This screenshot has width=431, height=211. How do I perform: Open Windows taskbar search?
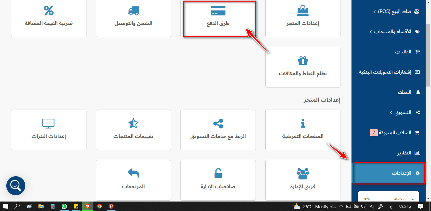pyautogui.click(x=17, y=206)
